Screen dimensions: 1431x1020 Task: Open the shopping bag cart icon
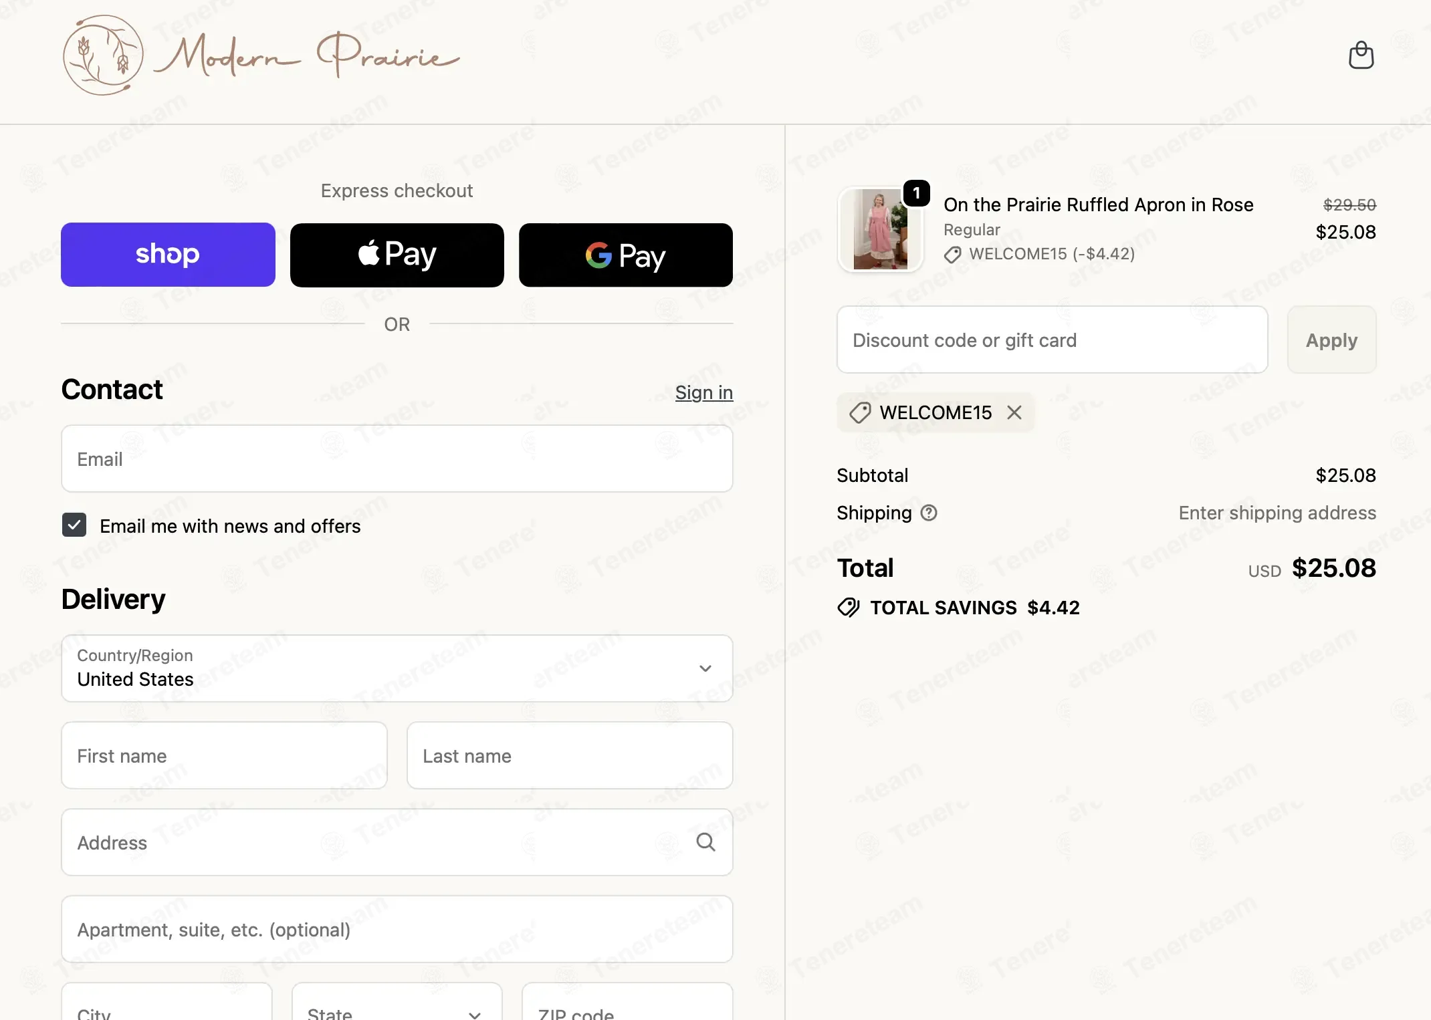tap(1361, 55)
